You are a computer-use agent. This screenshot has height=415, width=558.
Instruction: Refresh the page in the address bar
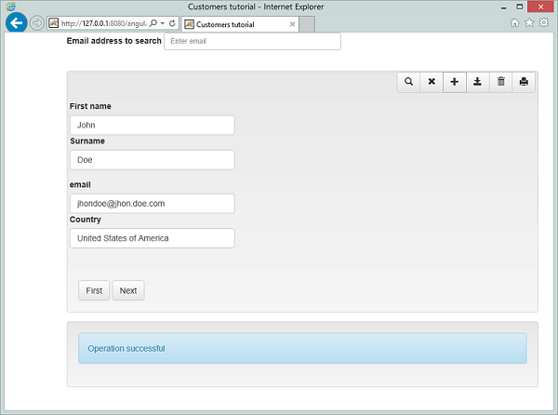coord(173,22)
